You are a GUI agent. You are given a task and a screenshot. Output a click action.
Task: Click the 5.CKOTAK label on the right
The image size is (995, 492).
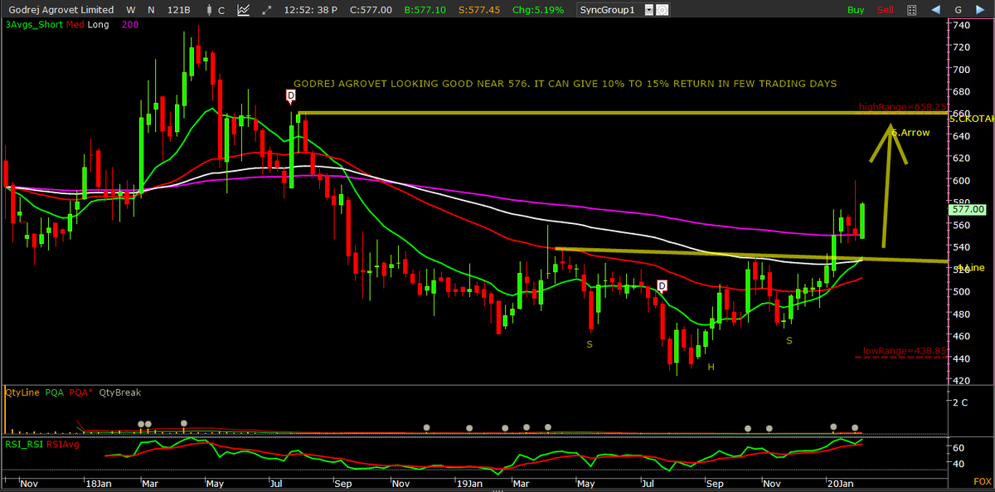tap(972, 119)
